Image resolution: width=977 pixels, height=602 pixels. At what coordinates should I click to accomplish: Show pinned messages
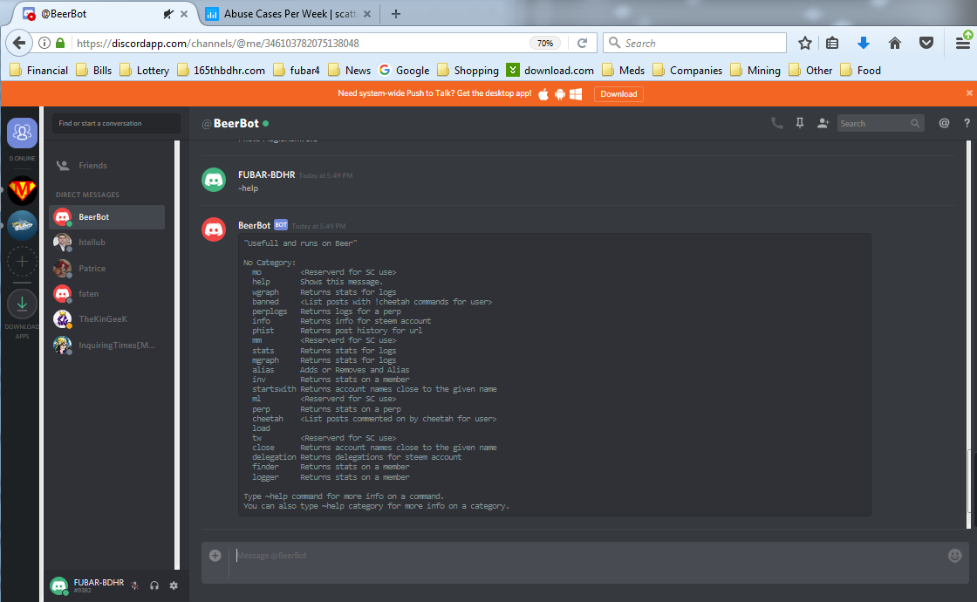799,123
